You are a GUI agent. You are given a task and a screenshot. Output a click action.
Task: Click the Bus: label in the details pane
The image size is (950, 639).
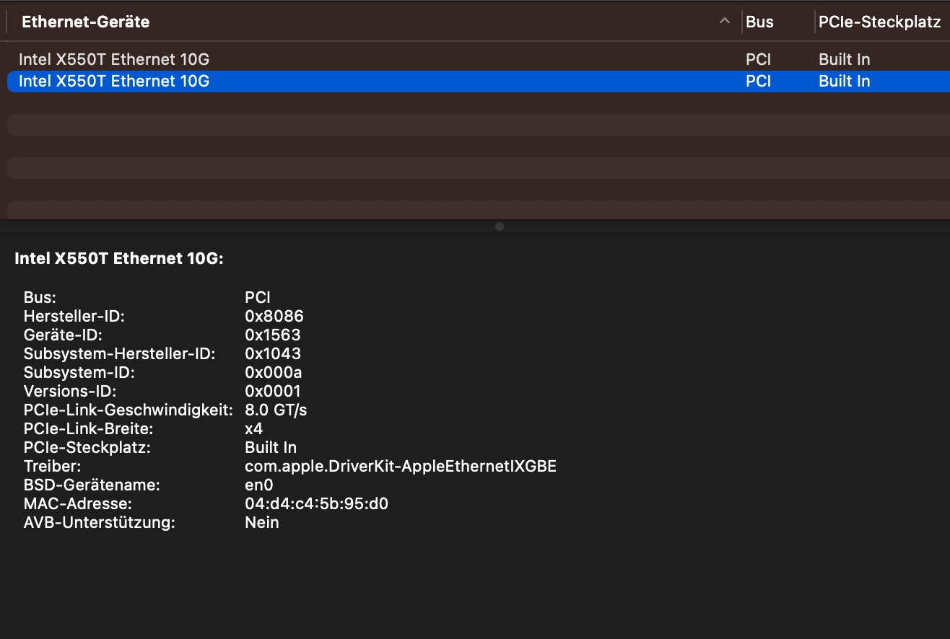[40, 297]
